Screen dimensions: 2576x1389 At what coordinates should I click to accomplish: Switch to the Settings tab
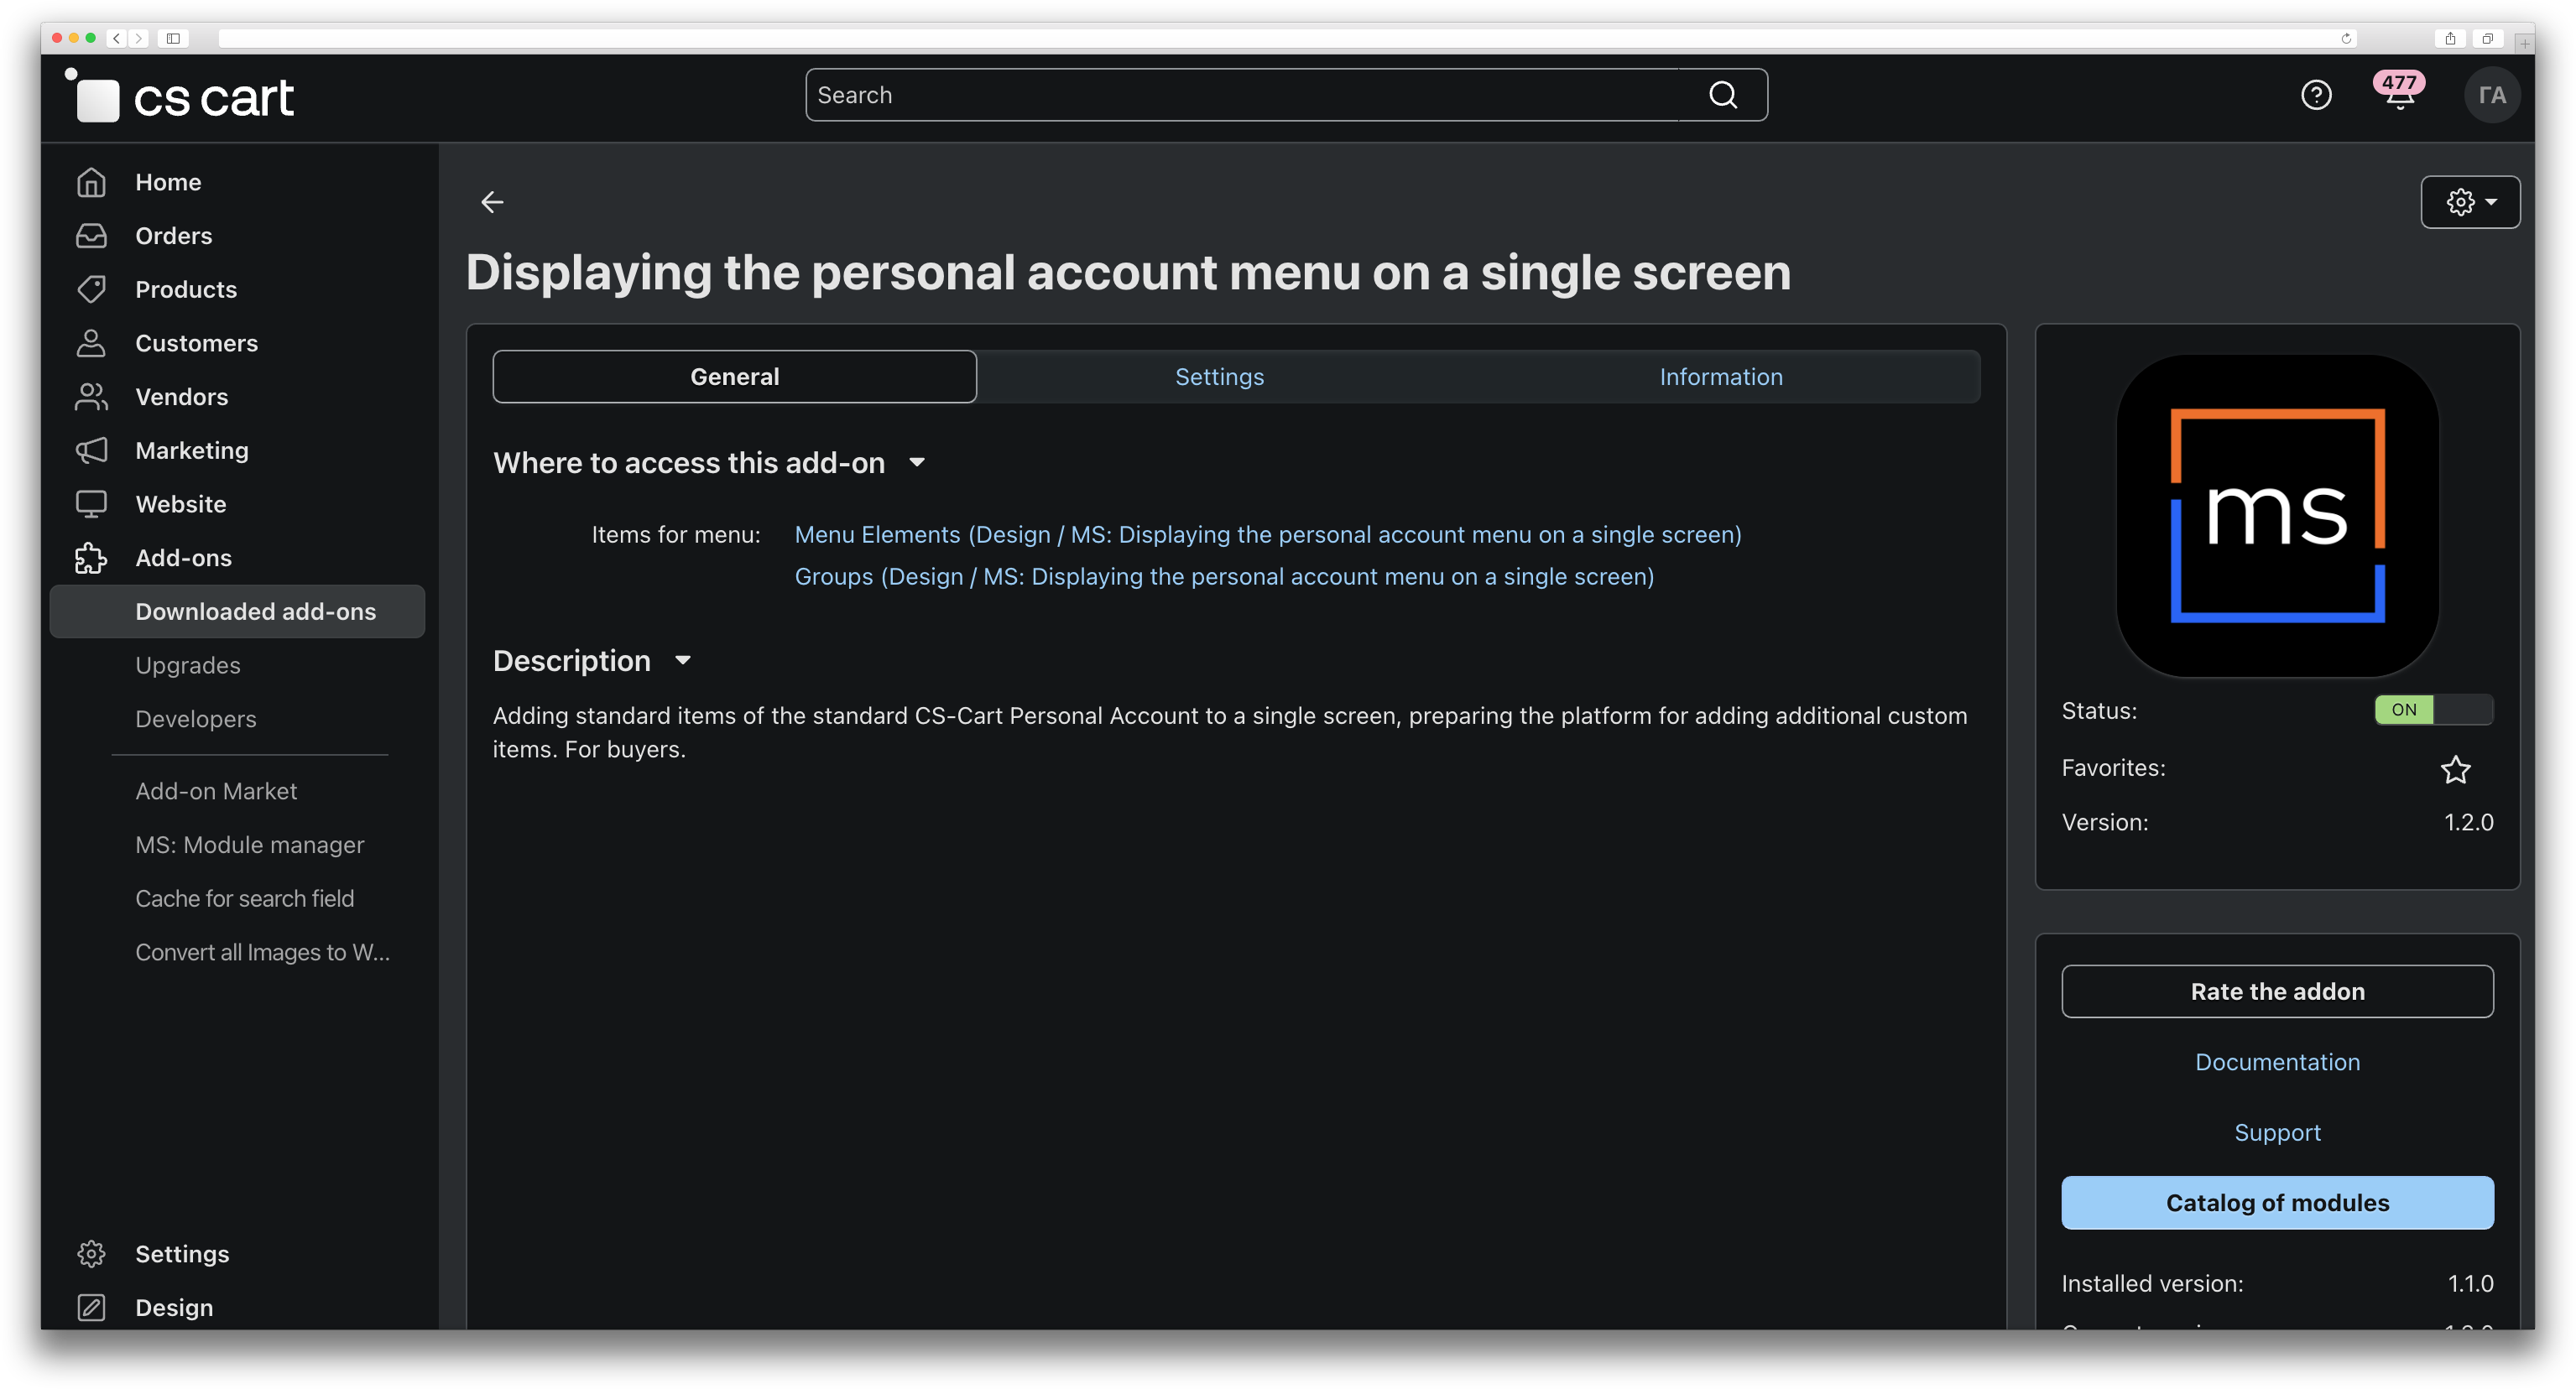pyautogui.click(x=1219, y=377)
